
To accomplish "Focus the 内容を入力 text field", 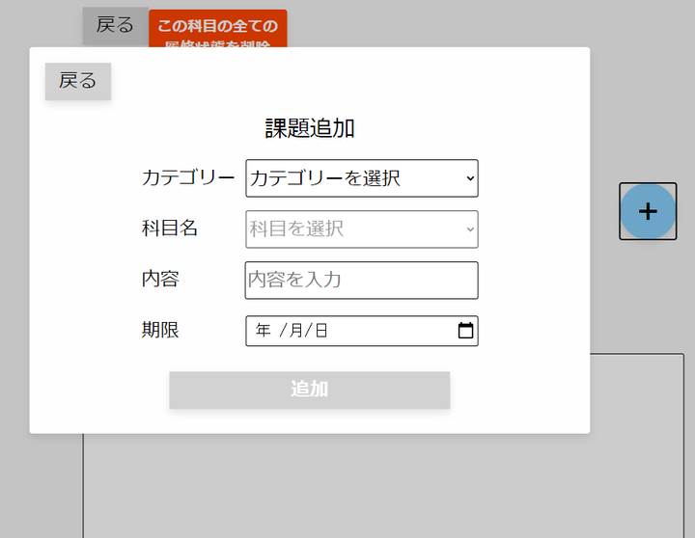I will coord(361,281).
